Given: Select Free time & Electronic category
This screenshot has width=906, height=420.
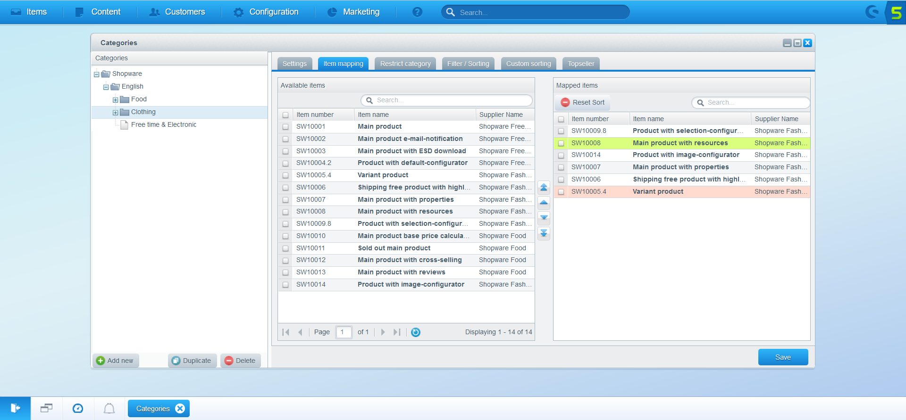Looking at the screenshot, I should [163, 124].
